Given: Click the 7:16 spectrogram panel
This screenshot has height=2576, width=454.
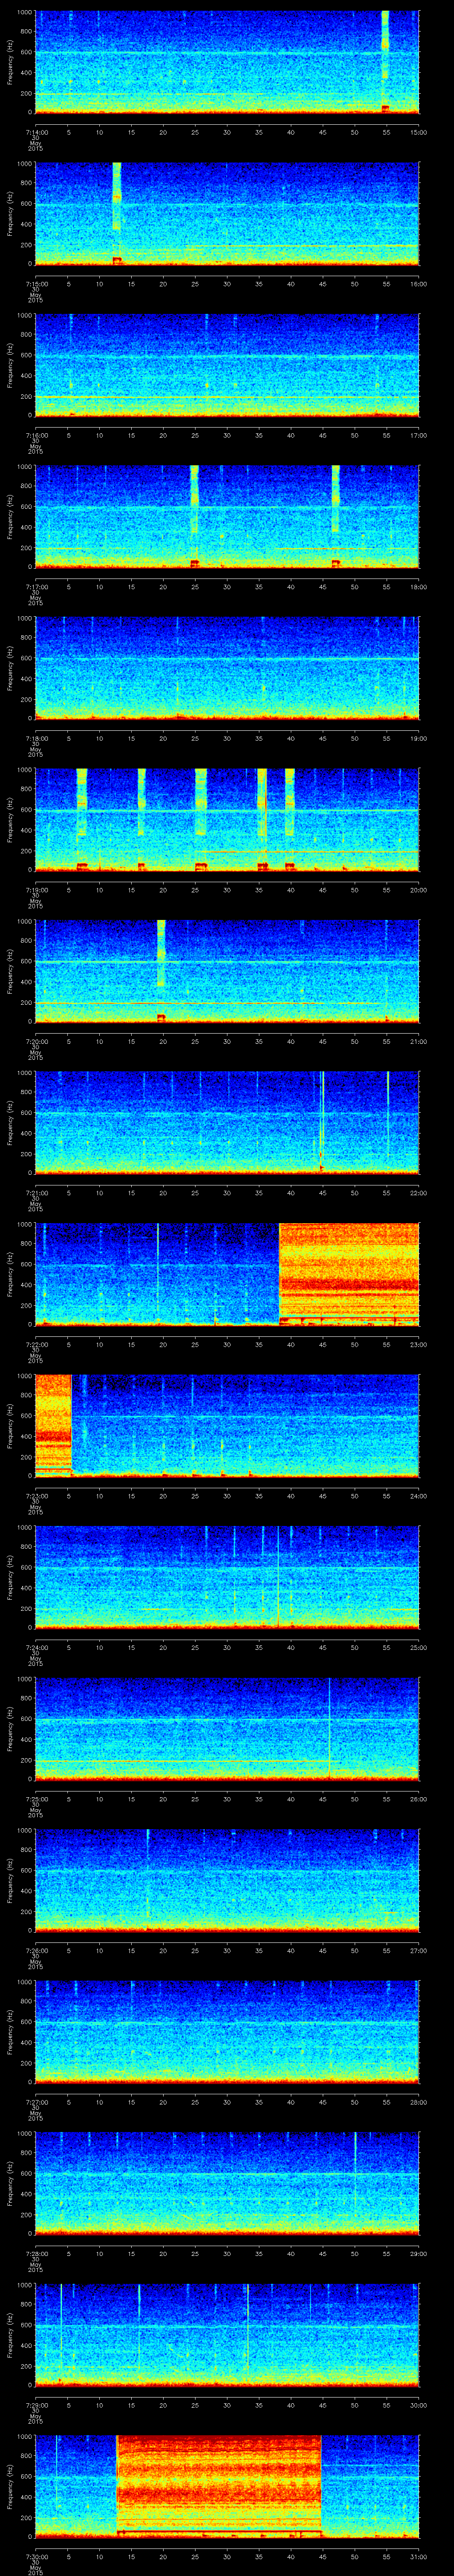Looking at the screenshot, I should pos(227,364).
